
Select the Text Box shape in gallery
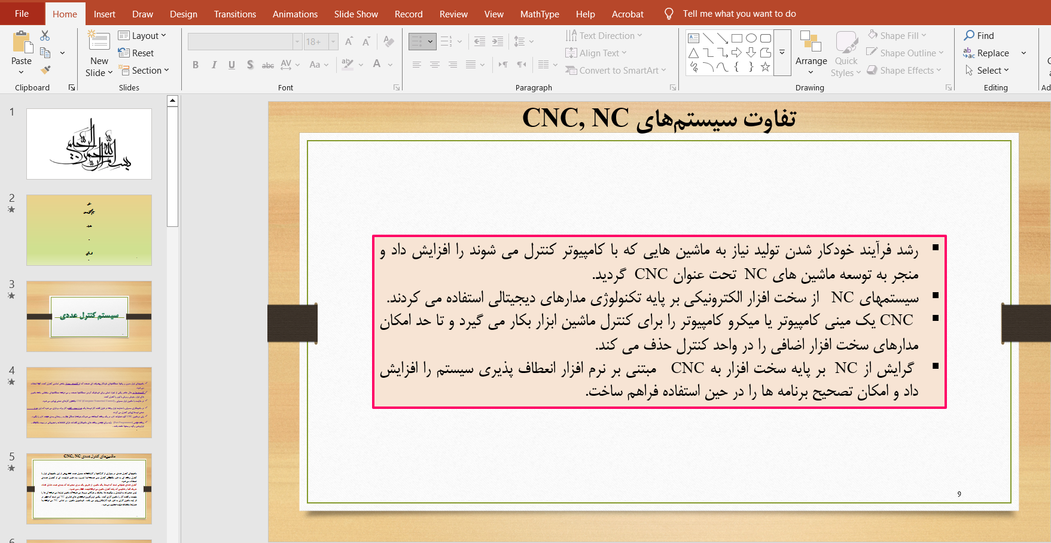pyautogui.click(x=694, y=38)
